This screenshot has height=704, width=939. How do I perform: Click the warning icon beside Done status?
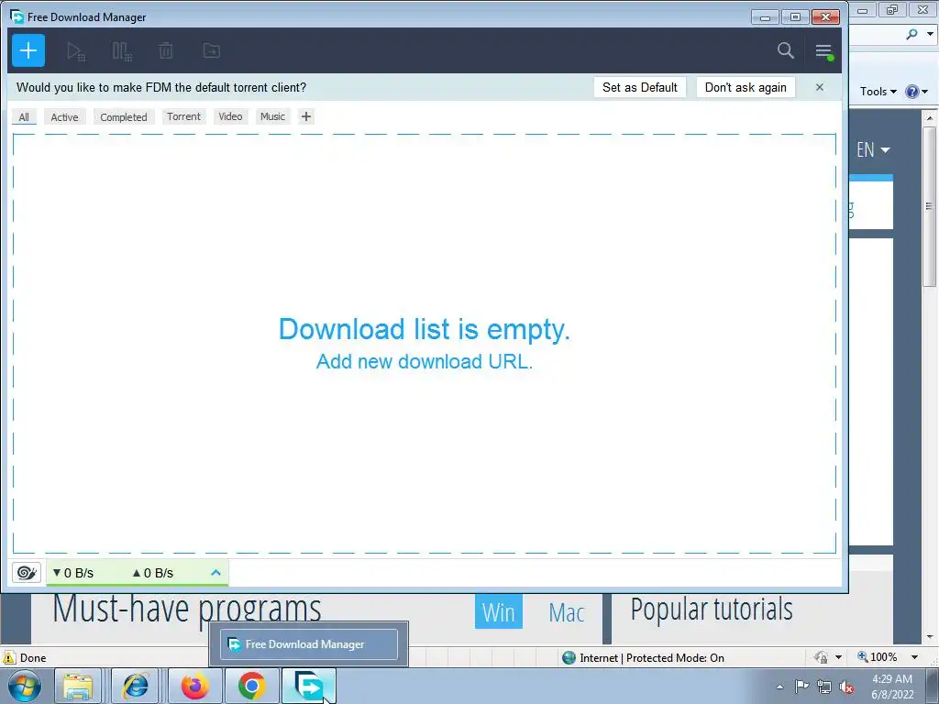point(9,657)
